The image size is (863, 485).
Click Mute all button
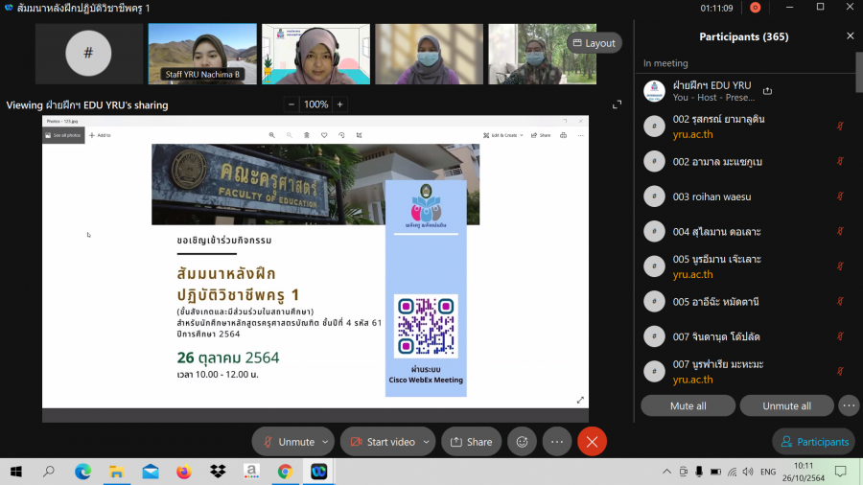[x=688, y=405]
